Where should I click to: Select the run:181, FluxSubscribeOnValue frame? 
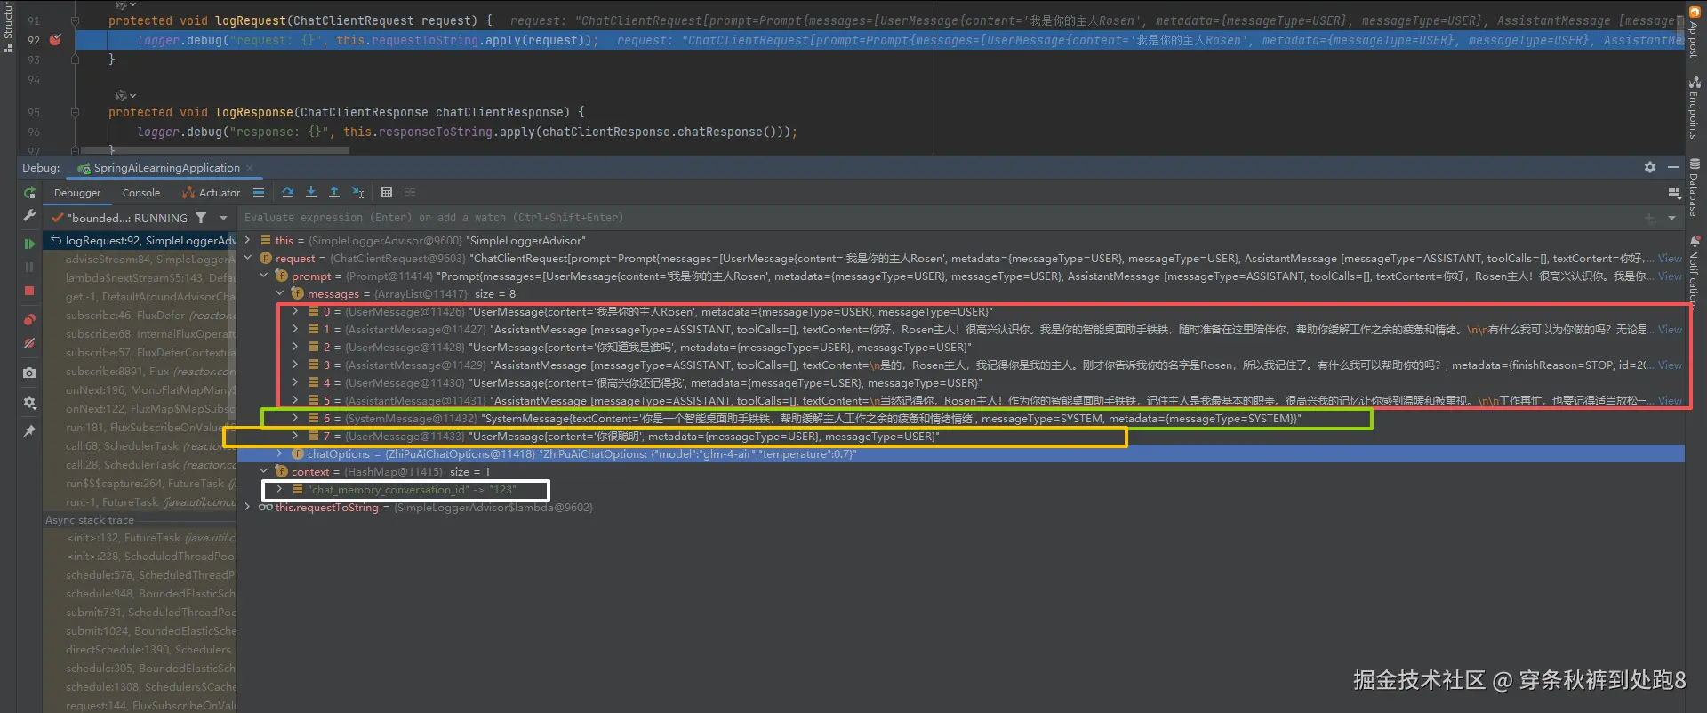pos(141,428)
